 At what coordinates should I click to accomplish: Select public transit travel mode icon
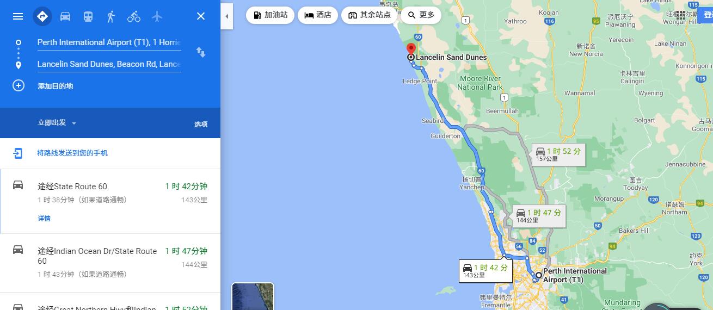click(88, 16)
